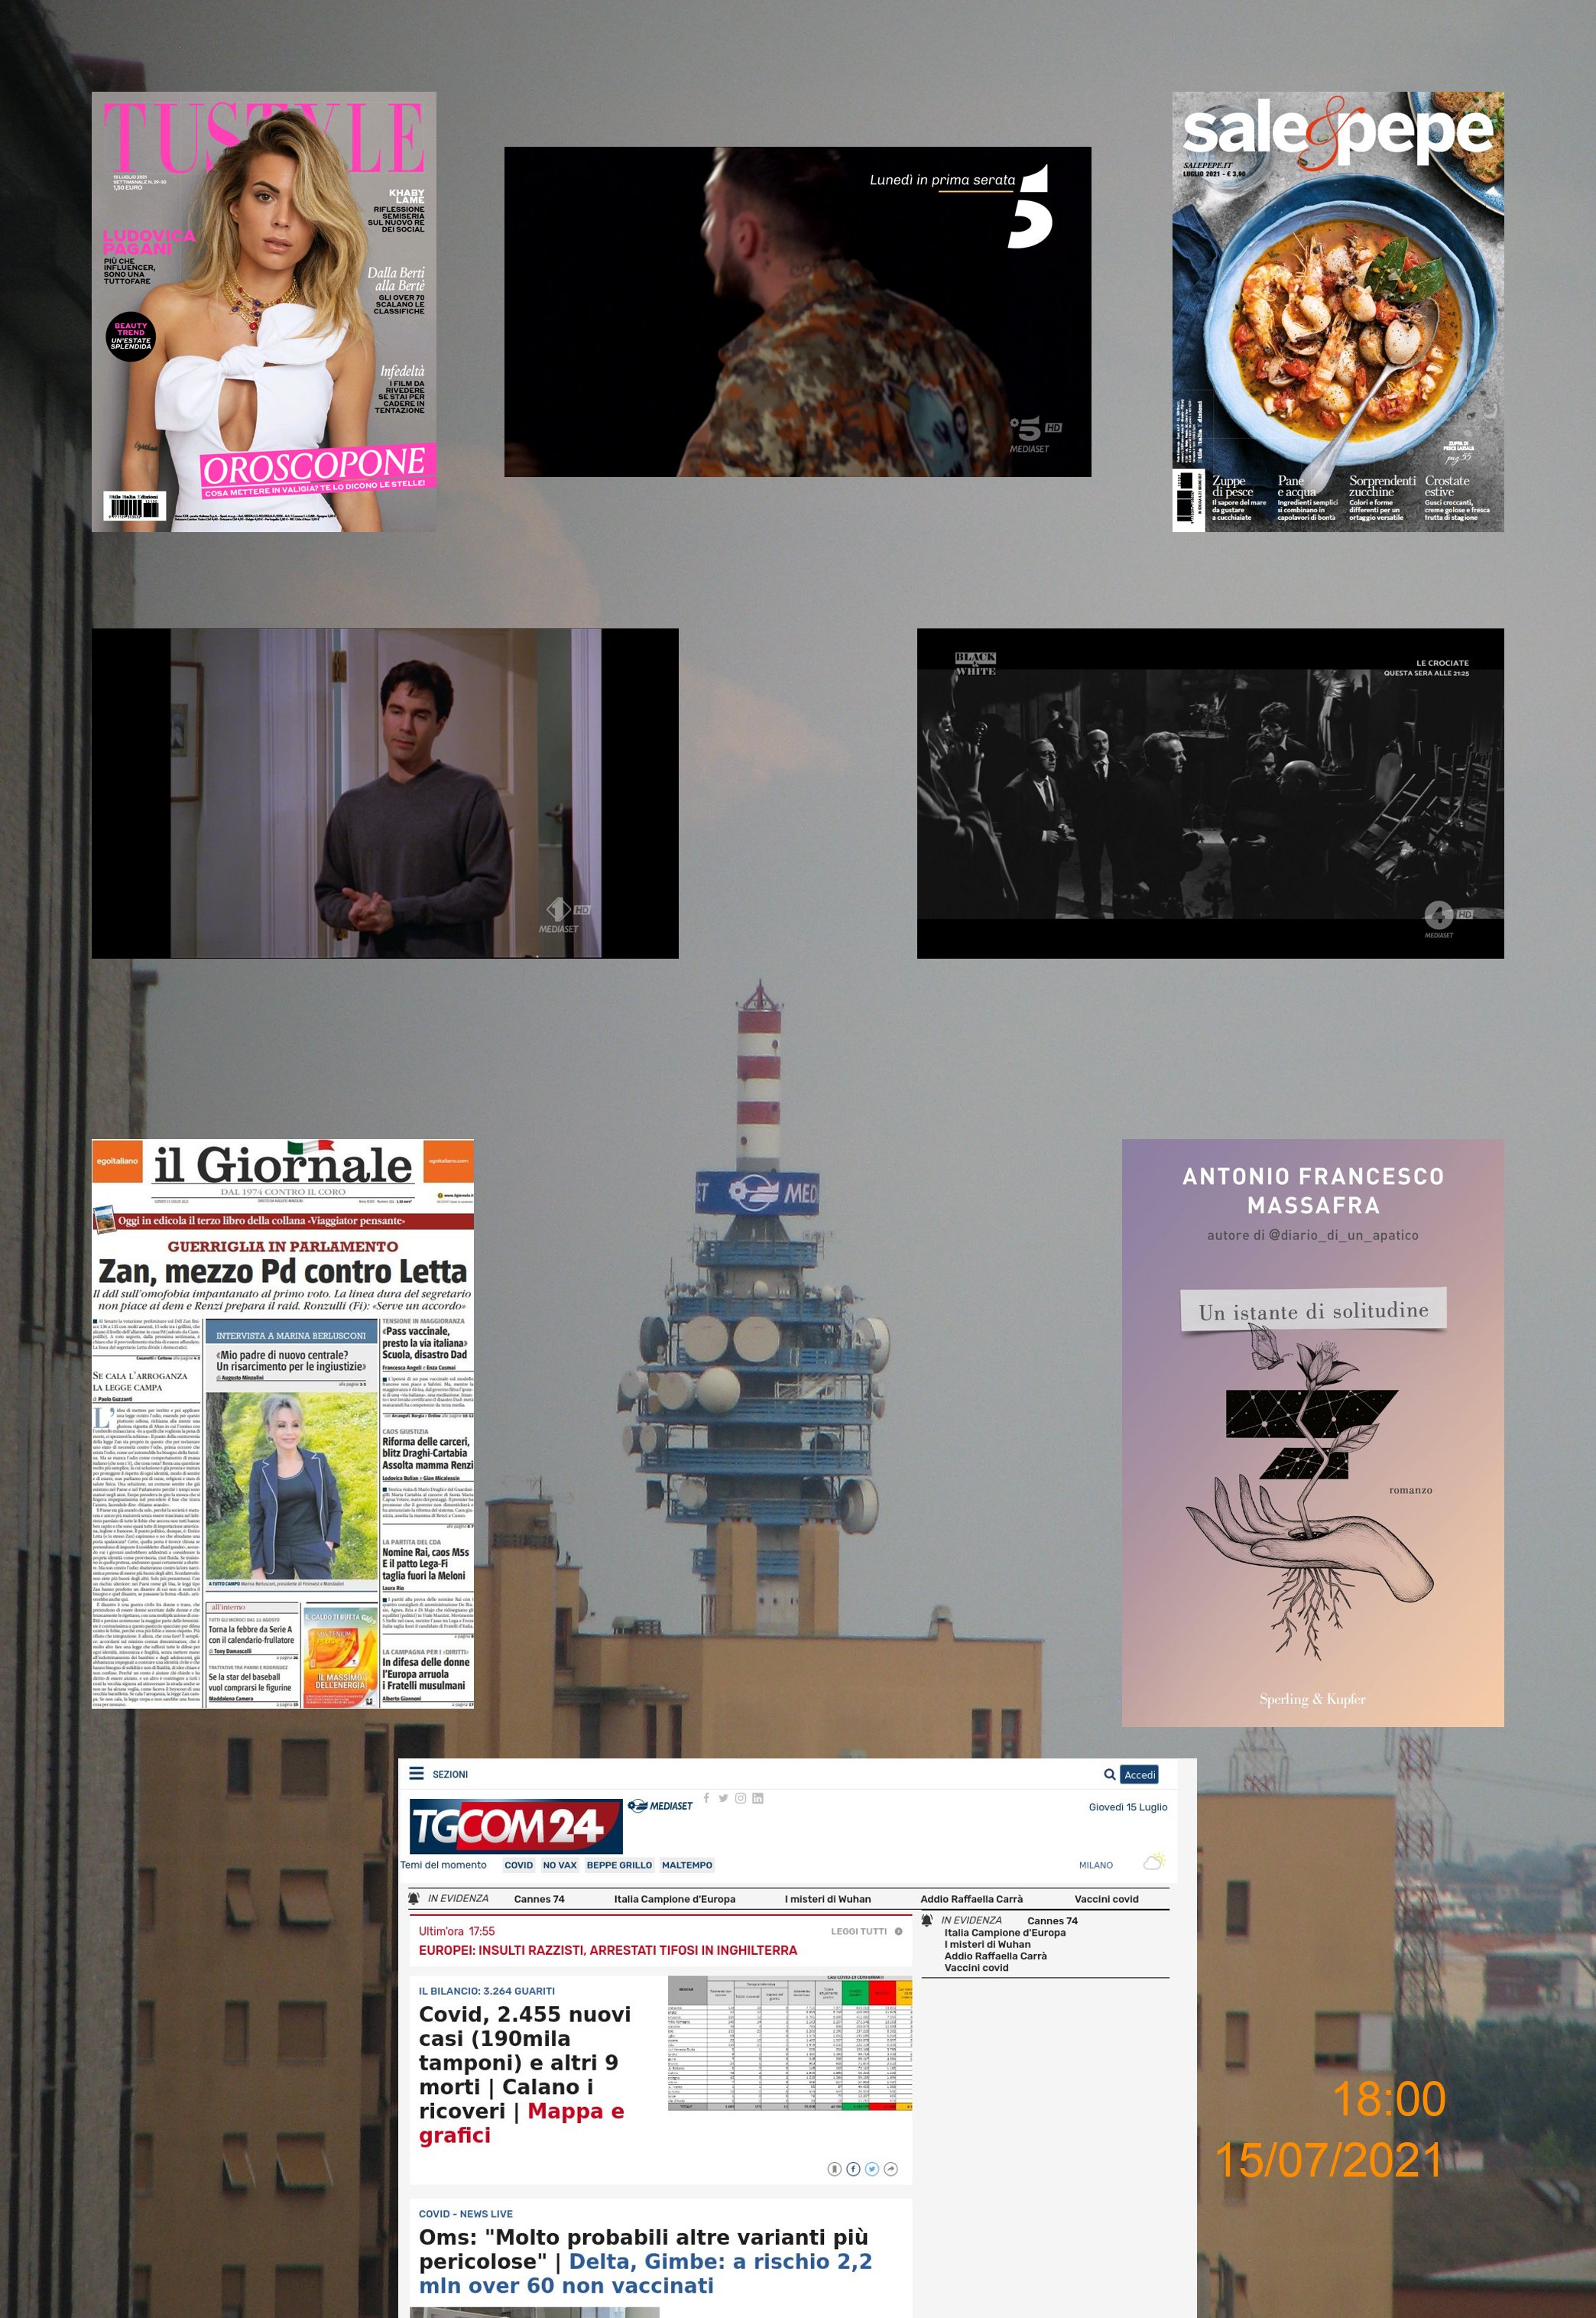Screen dimensions: 1596x2318
Task: Click the In Evidenza bell icon
Action: coord(414,1898)
